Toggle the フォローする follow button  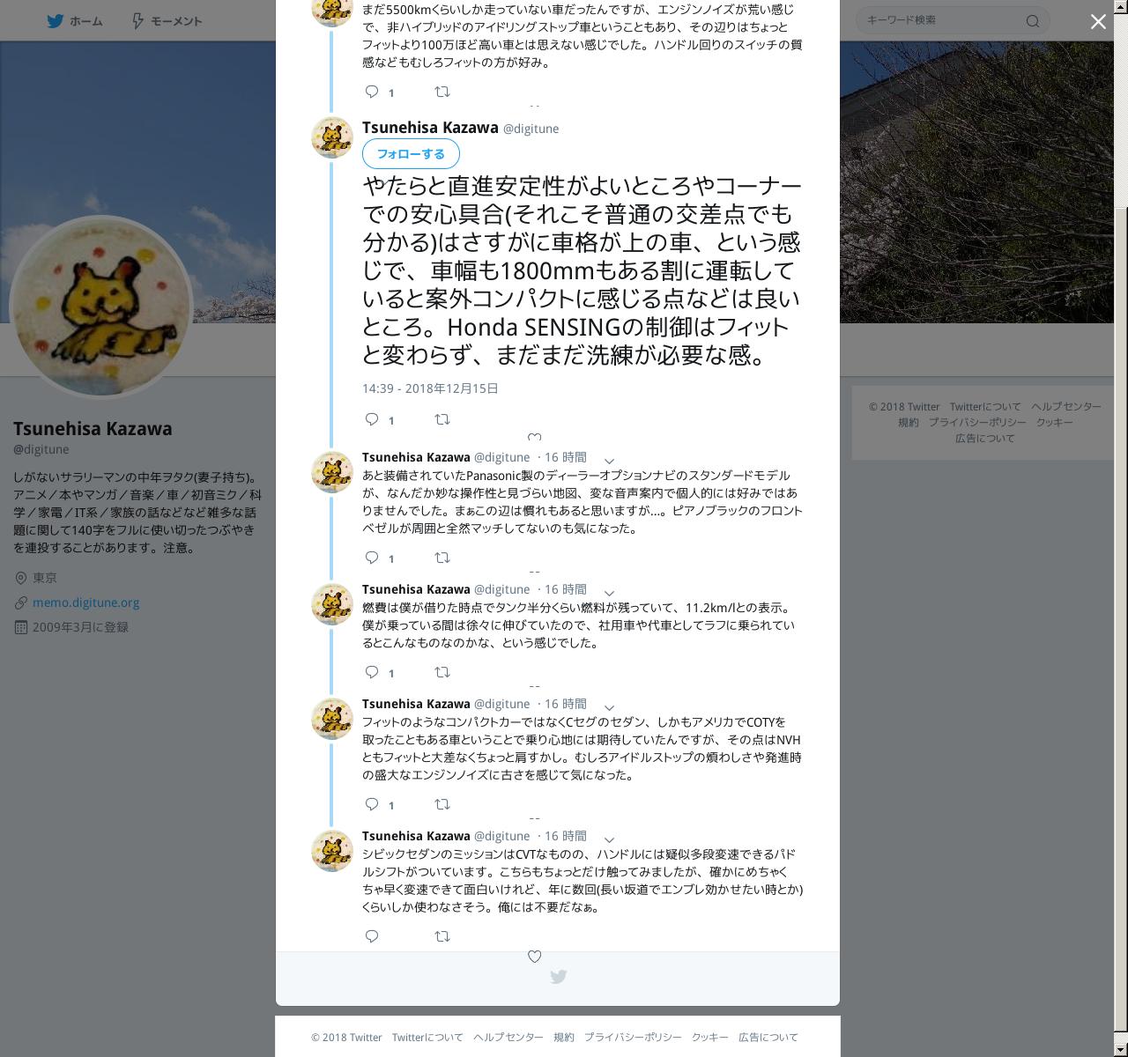coord(411,153)
